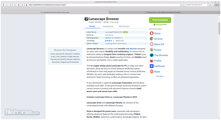Rate with the fifth user rating star

point(113,41)
